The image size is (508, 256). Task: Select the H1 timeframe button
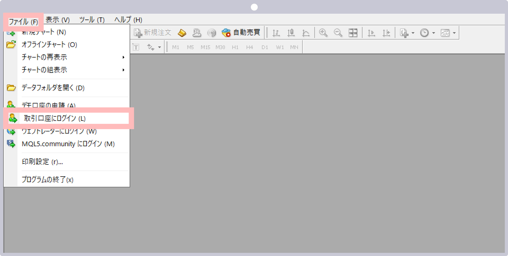click(235, 47)
